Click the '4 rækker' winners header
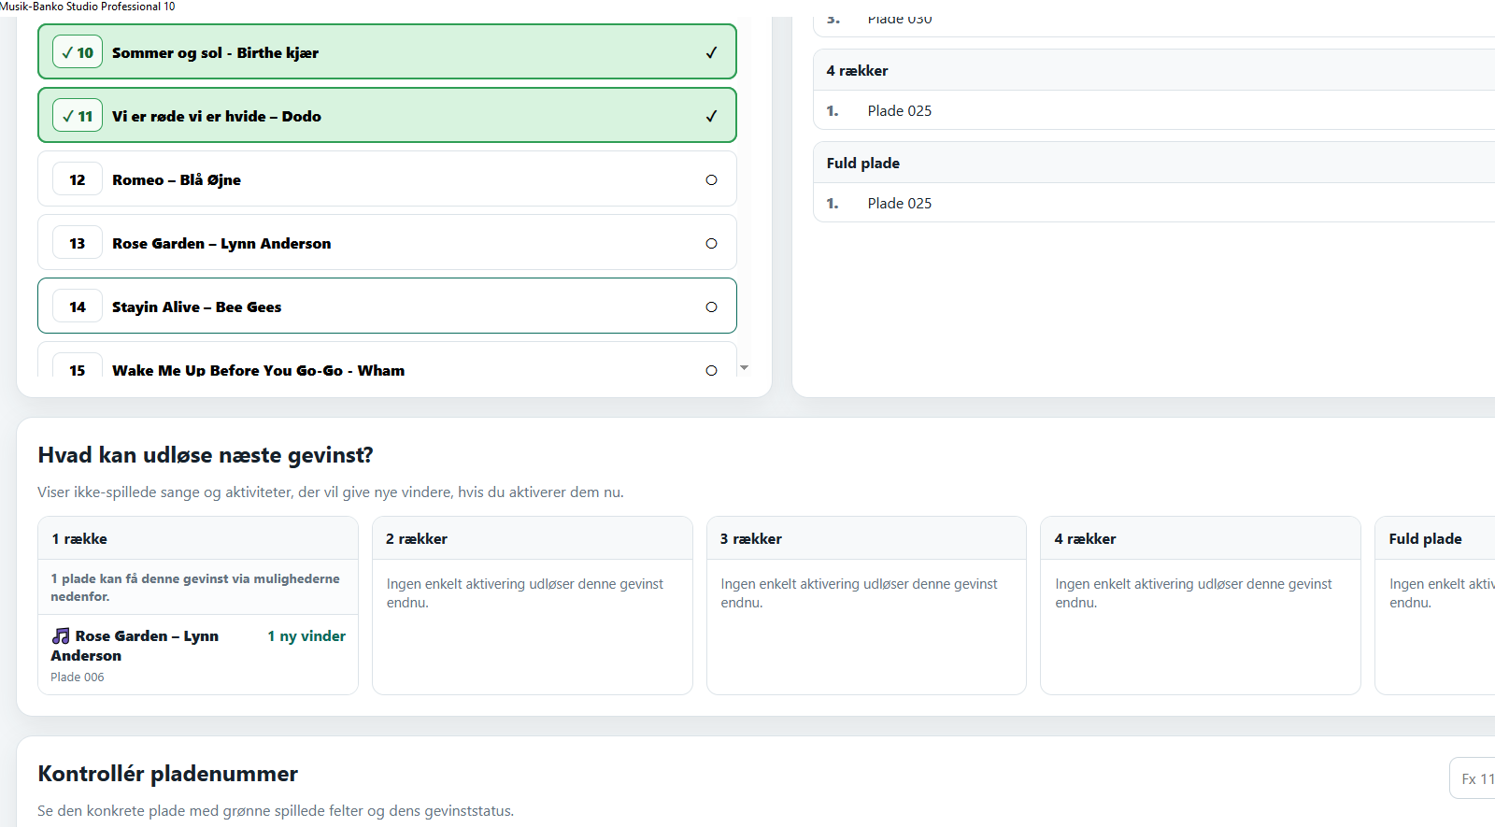The width and height of the screenshot is (1495, 827). [1154, 70]
